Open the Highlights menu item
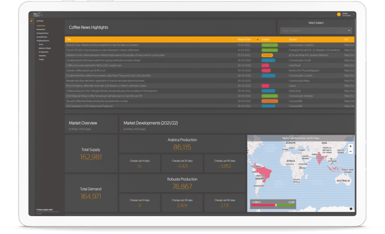385x234 pixels. [x=41, y=26]
